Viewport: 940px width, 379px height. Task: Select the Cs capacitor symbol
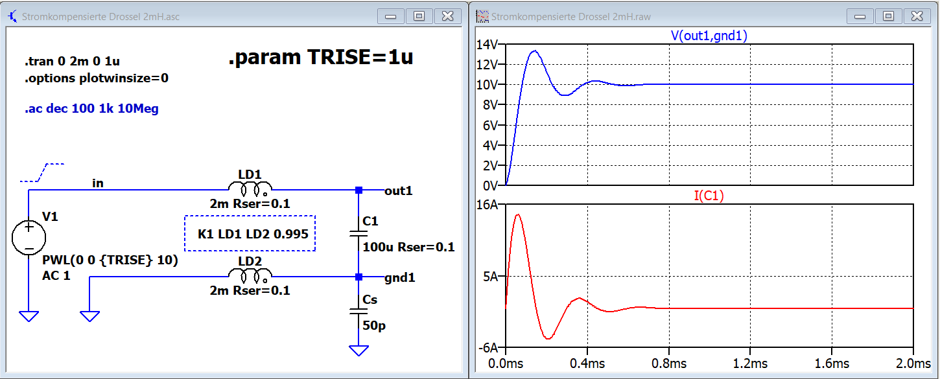tap(358, 312)
